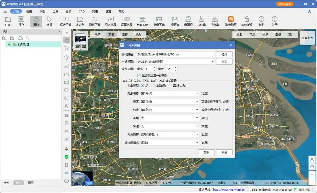
Task: Click the 加载 load button
Action: point(206,152)
